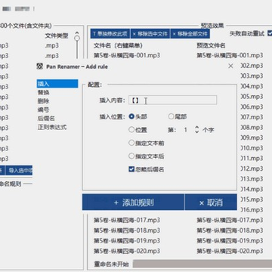Click preview name 第5卷-纵横四海-001.mp3
Screen dimensions: 272x272
tap(230, 55)
